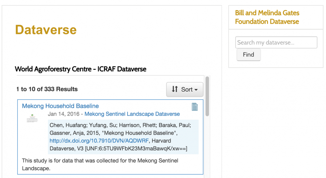The width and height of the screenshot is (326, 178).
Task: Click the 1 to 10 of 333 Results text
Action: (x=47, y=89)
